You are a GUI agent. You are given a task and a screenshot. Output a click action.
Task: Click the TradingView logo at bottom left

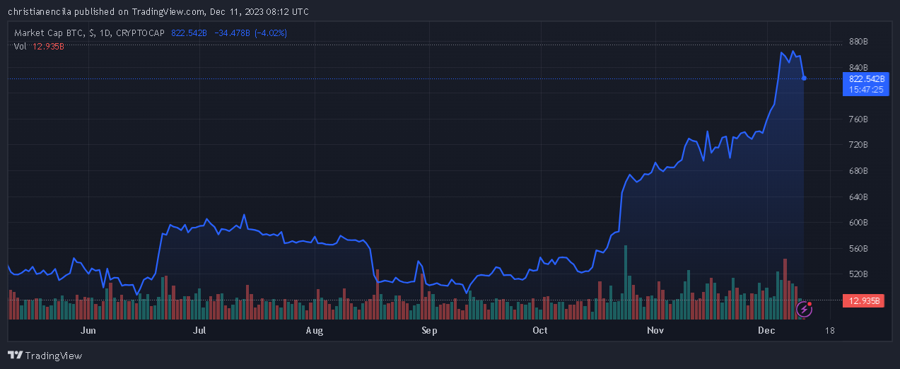[x=45, y=355]
